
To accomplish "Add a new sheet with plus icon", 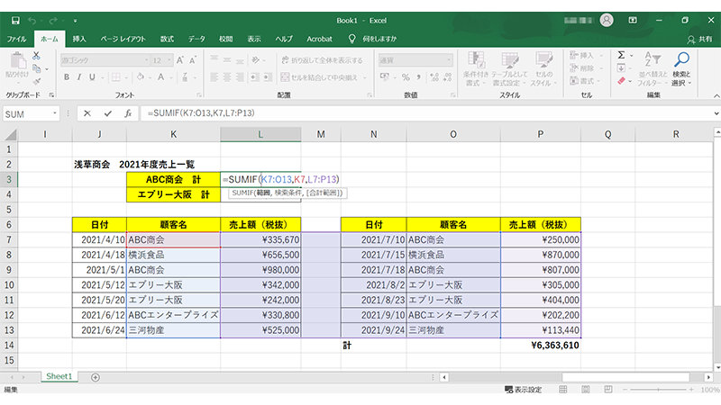I will click(96, 377).
